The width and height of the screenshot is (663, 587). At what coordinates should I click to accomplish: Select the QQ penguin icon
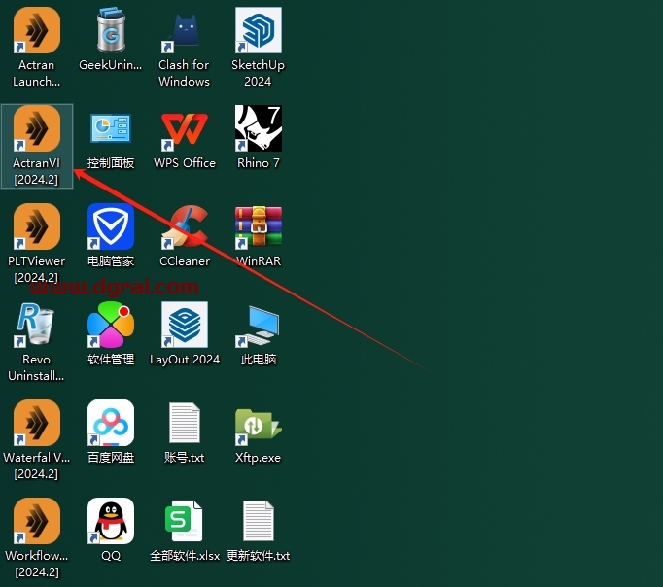111,521
